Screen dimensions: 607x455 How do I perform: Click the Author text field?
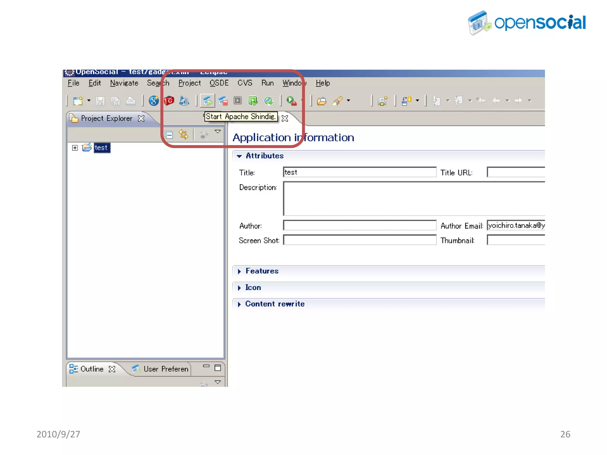[359, 226]
